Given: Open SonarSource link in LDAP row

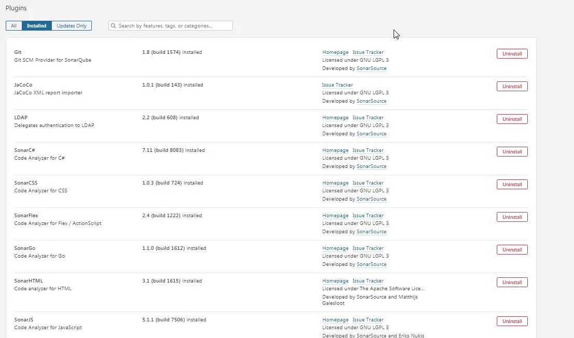Looking at the screenshot, I should pyautogui.click(x=371, y=134).
